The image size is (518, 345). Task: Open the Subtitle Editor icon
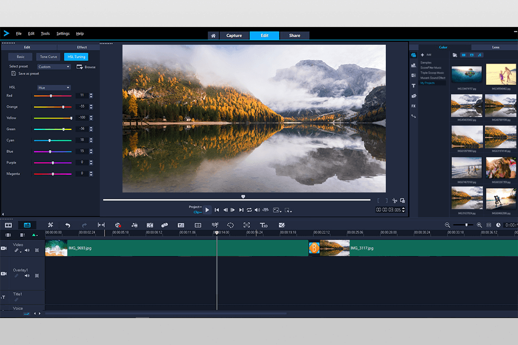point(181,225)
